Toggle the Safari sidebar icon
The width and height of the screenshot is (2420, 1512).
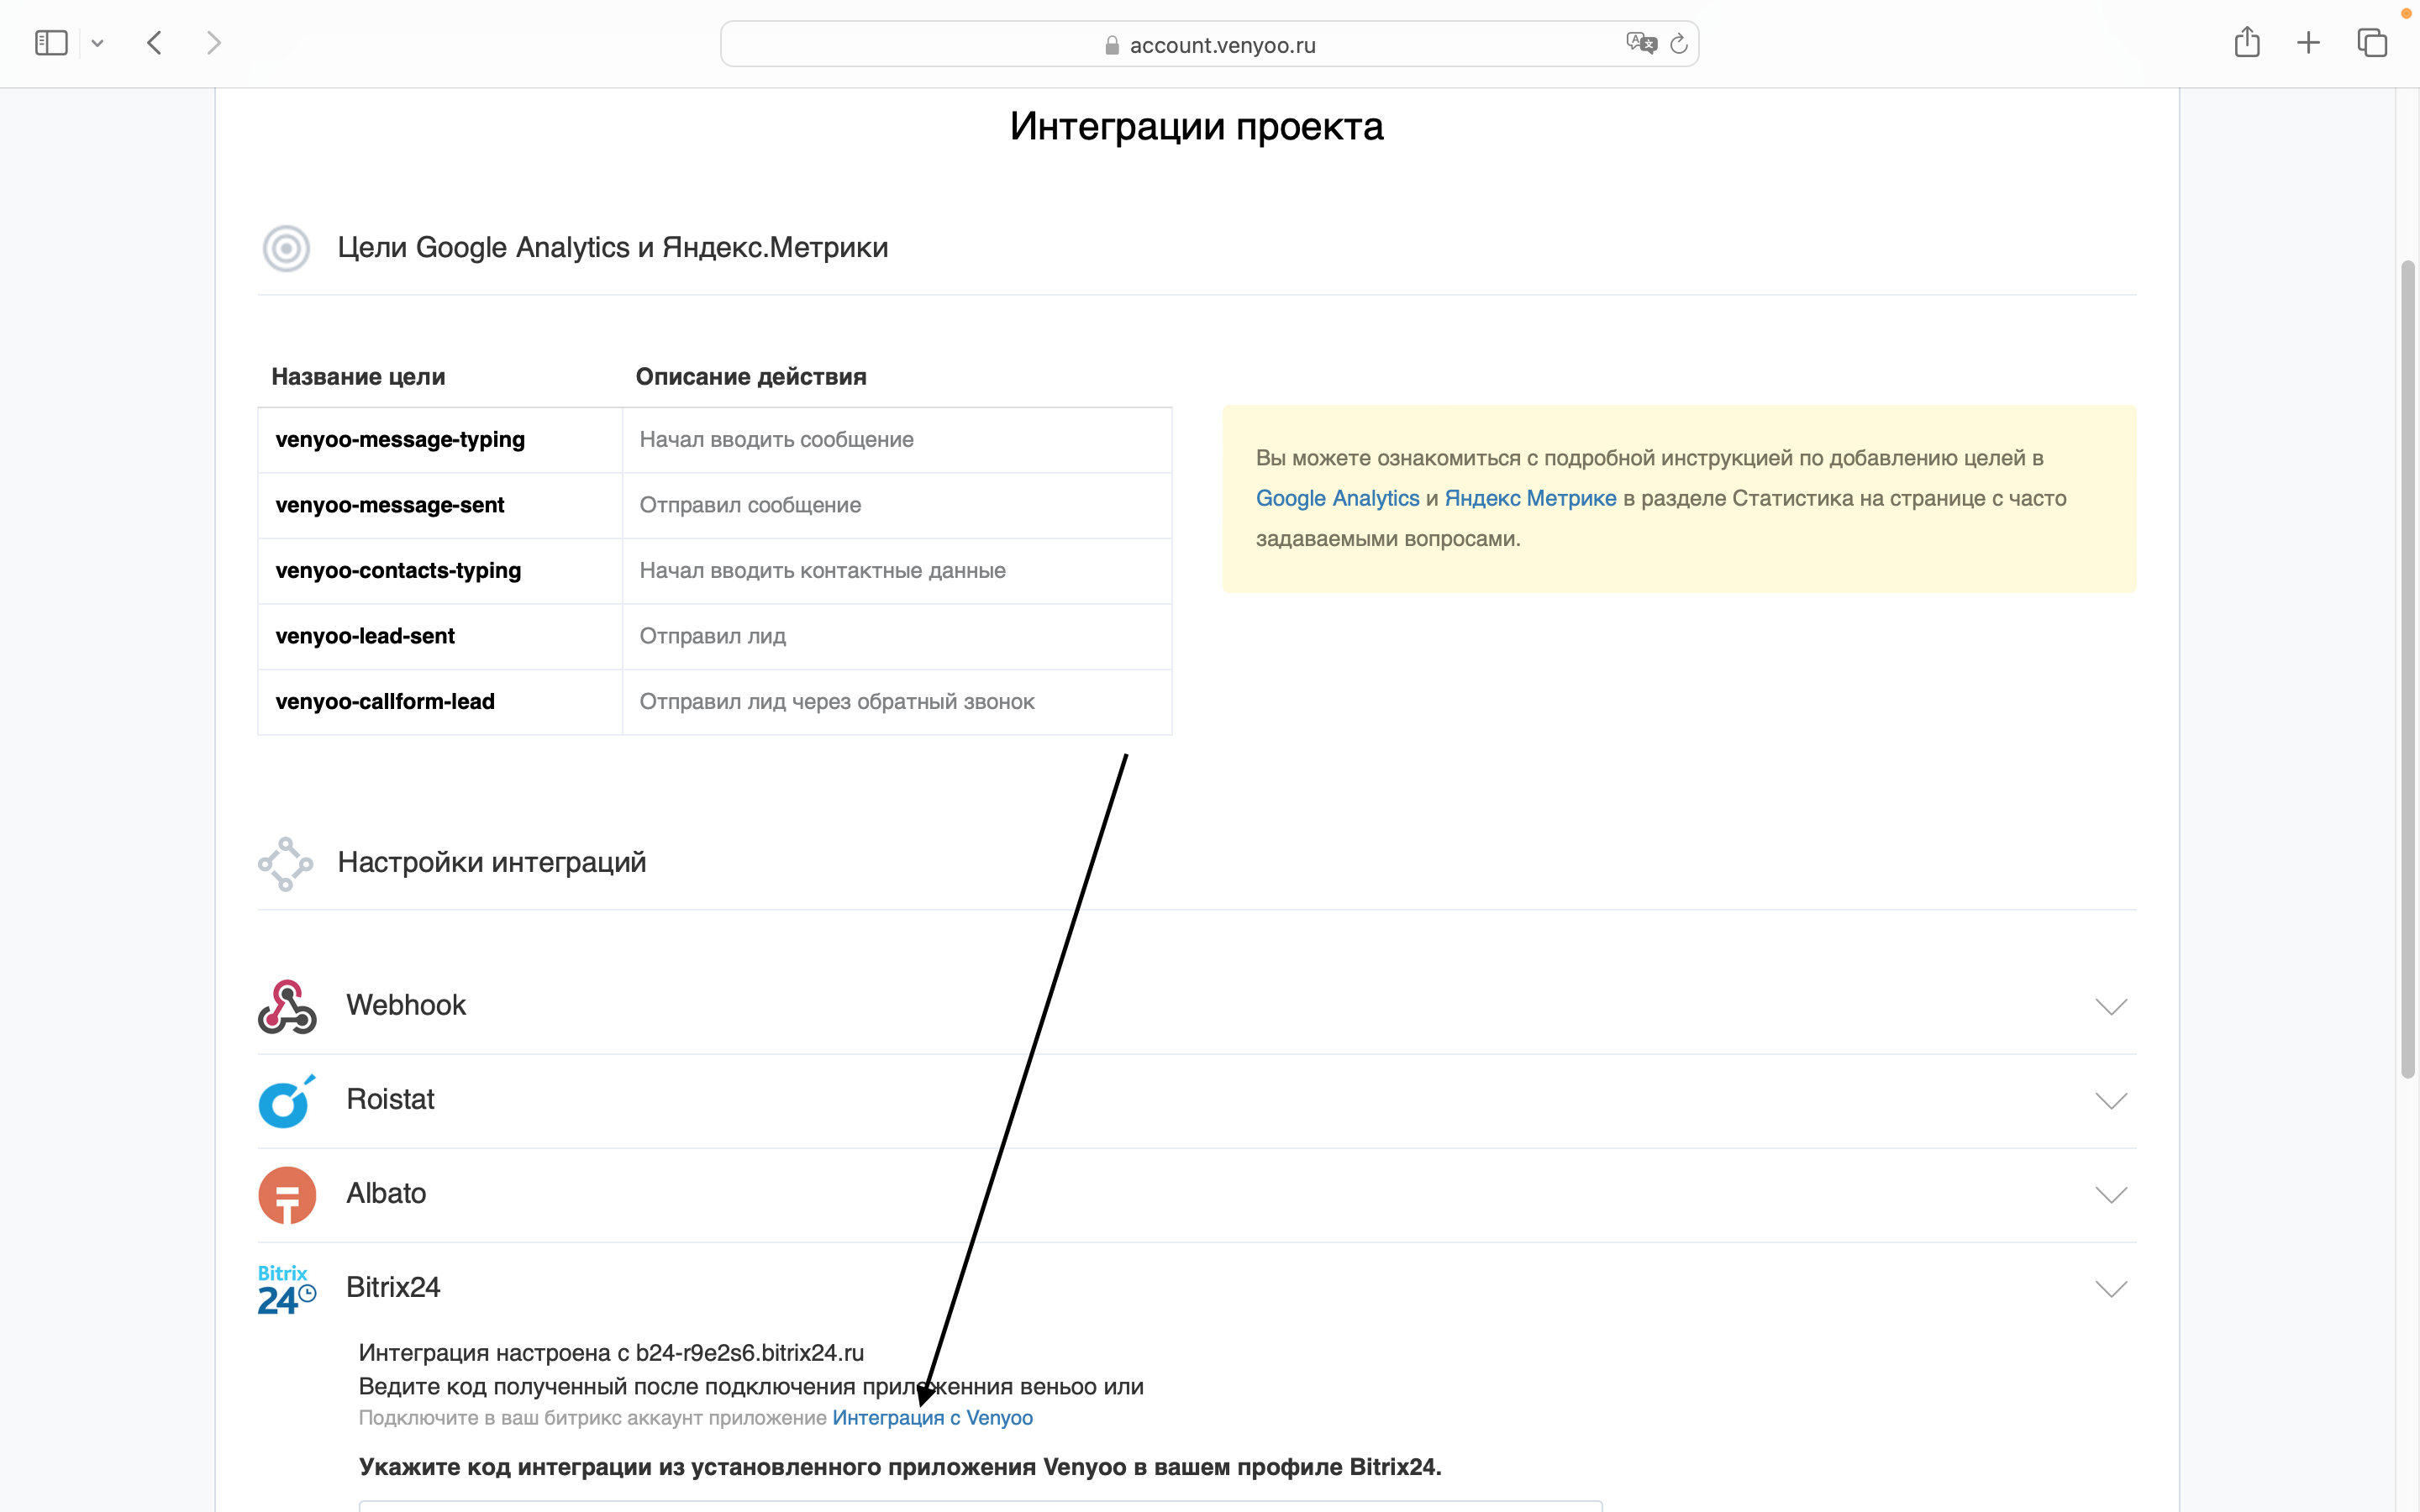click(x=52, y=42)
